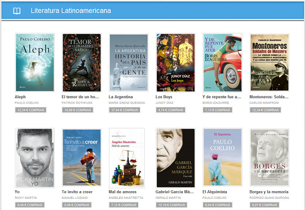The image size is (305, 210).
Task: Select author Paulo Coelho under El Alquimista
Action: [x=214, y=198]
